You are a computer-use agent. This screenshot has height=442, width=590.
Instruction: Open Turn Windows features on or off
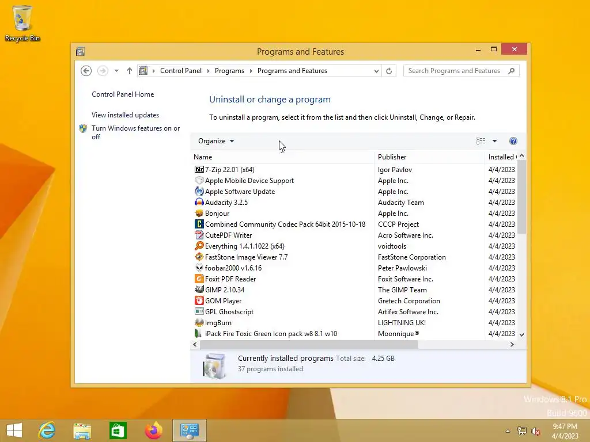tap(136, 132)
